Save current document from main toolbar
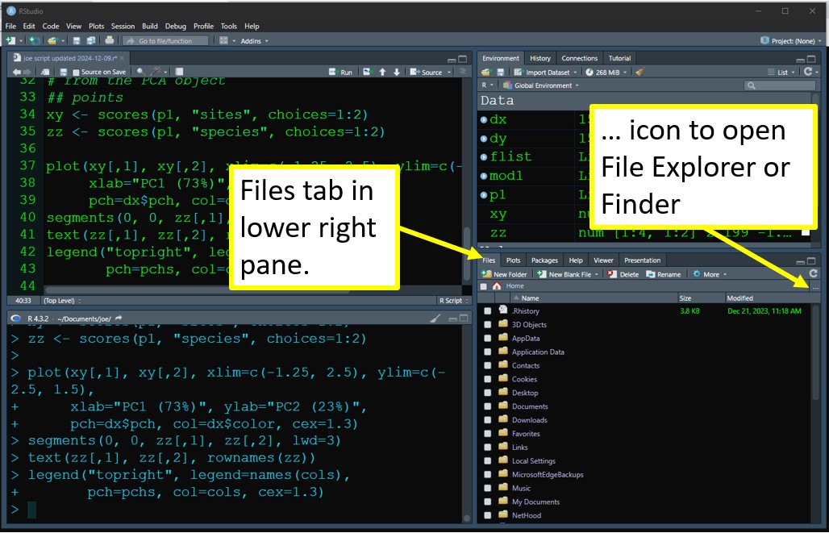 tap(77, 40)
